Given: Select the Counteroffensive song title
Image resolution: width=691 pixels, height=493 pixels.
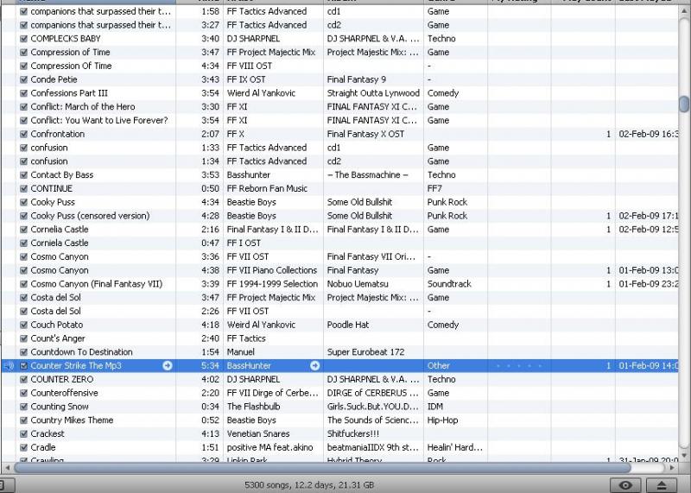Looking at the screenshot, I should point(64,393).
